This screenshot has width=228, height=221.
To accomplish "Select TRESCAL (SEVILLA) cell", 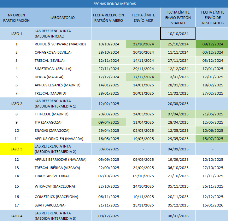I will pyautogui.click(x=62, y=61).
